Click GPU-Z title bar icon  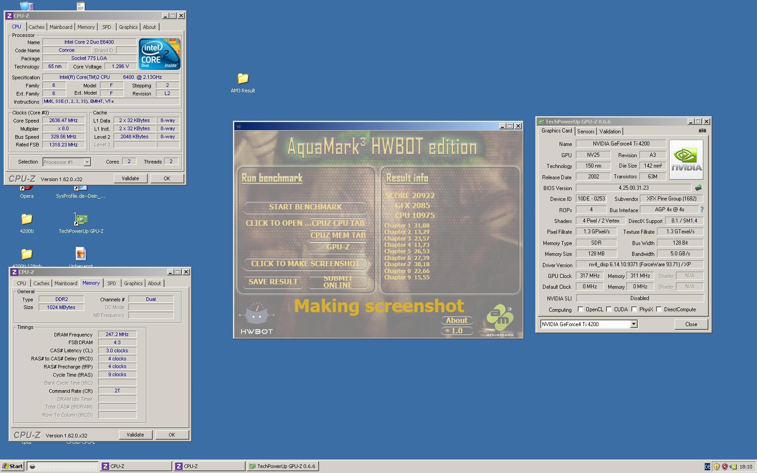[541, 122]
